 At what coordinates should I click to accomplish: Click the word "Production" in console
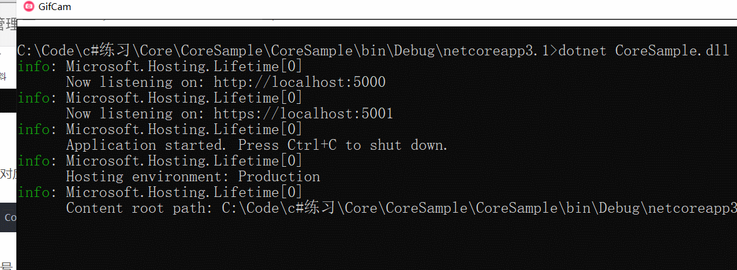[279, 177]
